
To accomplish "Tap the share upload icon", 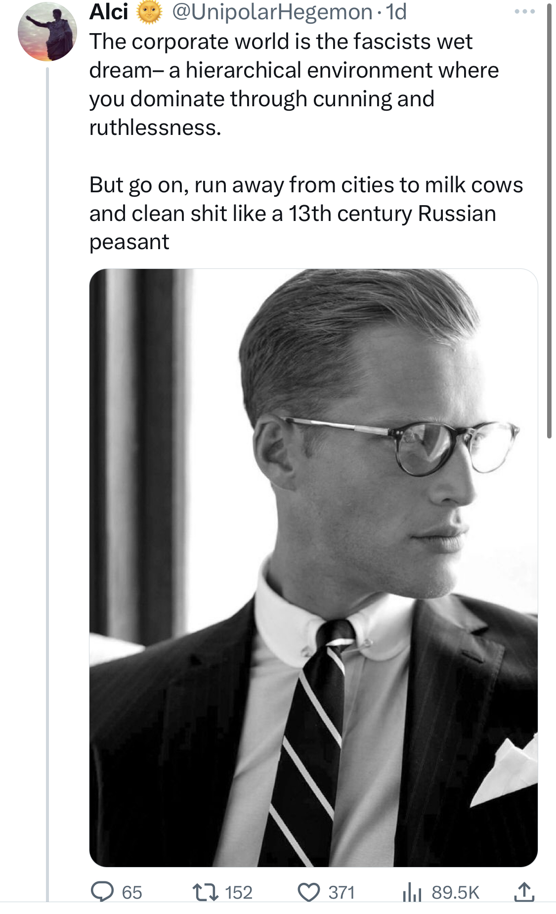I will pos(524,892).
